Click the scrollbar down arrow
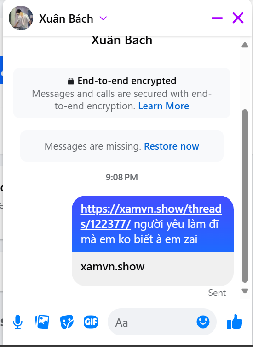This screenshot has height=347, width=253. pos(245,291)
